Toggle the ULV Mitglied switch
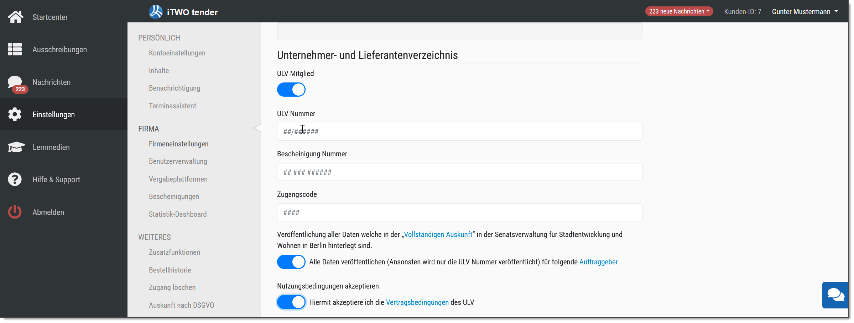This screenshot has height=323, width=854. click(x=291, y=90)
